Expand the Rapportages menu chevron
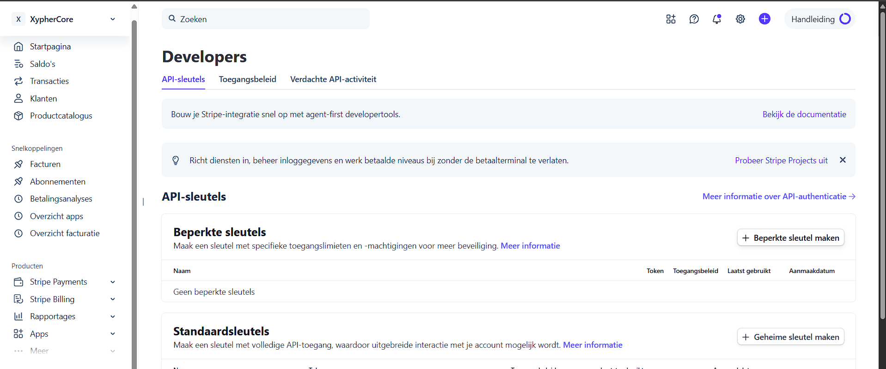This screenshot has height=369, width=886. [x=113, y=316]
